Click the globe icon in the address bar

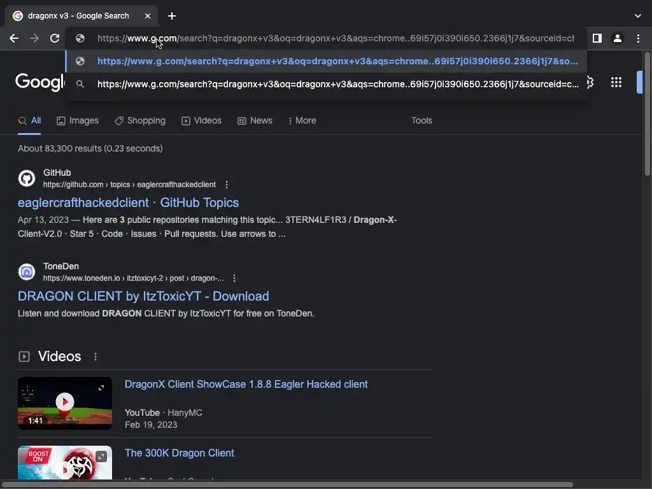(80, 38)
